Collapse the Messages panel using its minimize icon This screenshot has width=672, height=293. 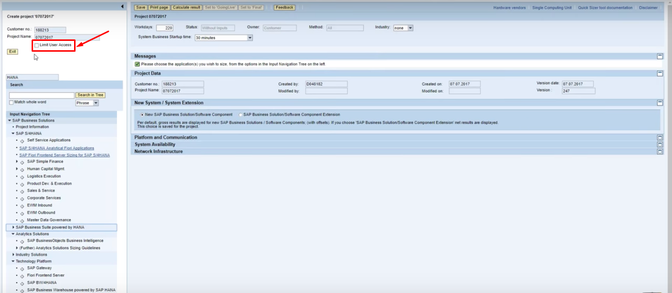click(x=660, y=56)
